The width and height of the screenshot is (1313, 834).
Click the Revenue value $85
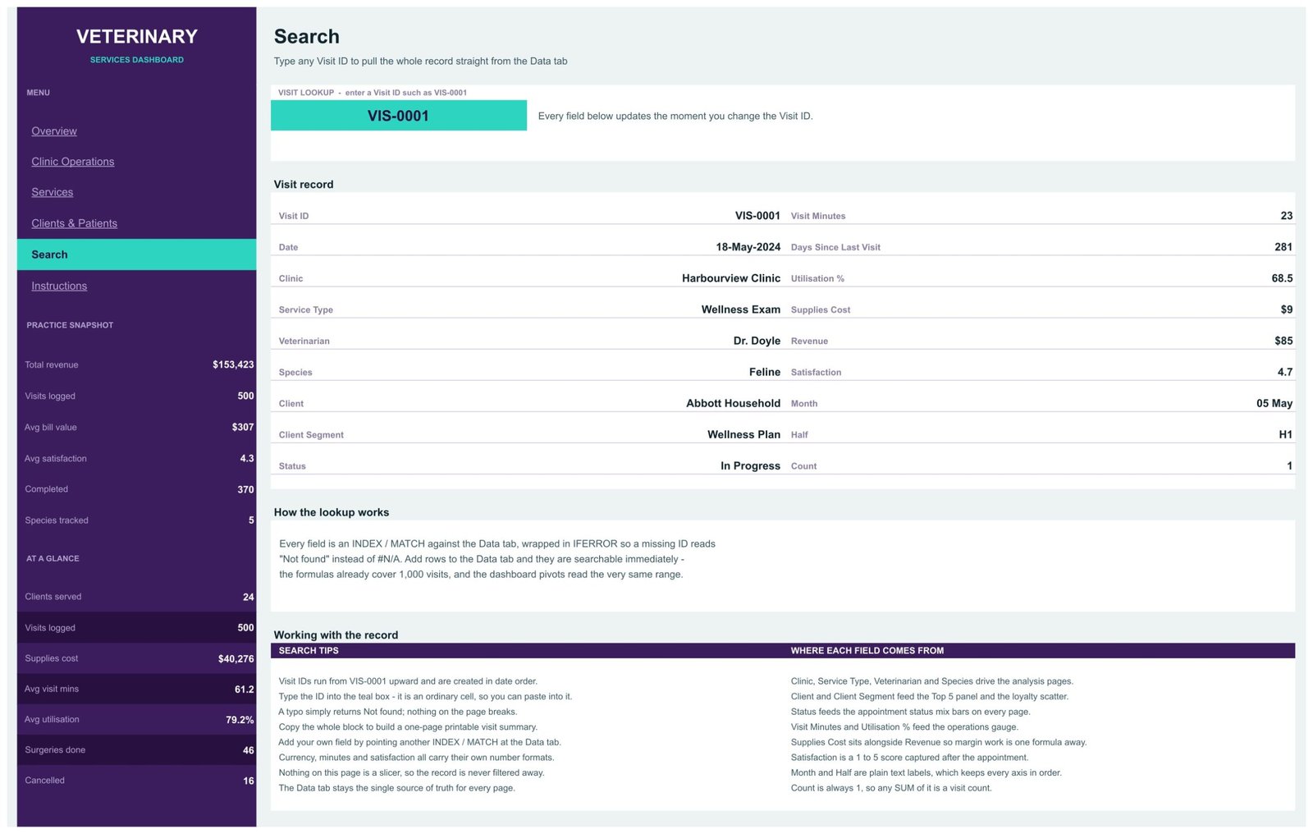click(x=1283, y=341)
